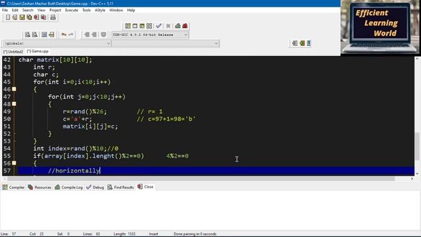Screen dimensions: 421x237
Task: Click the Close file toolbar icon
Action: click(36, 18)
